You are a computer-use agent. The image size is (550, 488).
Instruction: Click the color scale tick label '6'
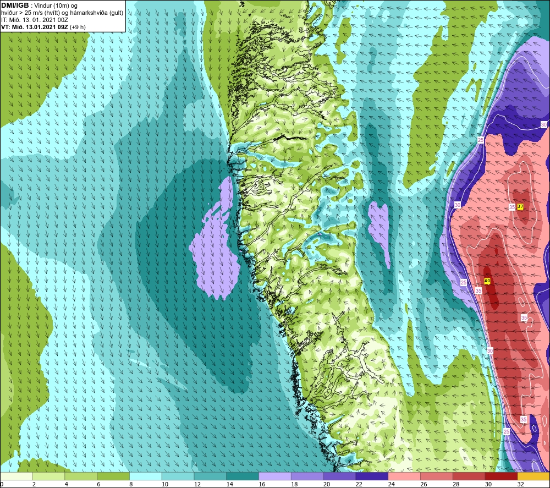98,485
